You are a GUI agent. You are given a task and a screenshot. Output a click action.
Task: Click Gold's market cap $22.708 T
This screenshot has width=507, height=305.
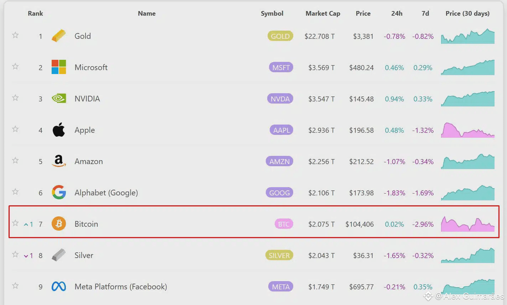point(320,36)
